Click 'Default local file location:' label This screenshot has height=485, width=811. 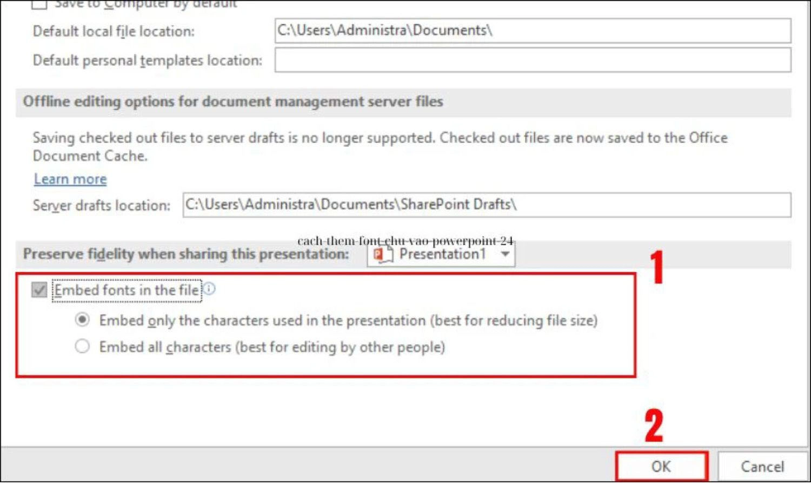tap(114, 31)
